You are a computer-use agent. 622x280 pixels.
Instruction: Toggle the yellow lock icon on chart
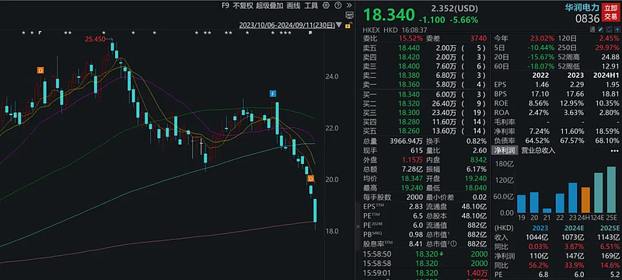pyautogui.click(x=348, y=26)
